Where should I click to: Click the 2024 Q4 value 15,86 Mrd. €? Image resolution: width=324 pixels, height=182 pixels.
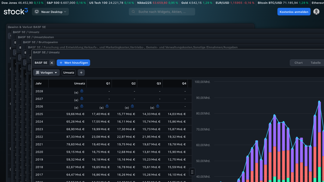point(177,122)
